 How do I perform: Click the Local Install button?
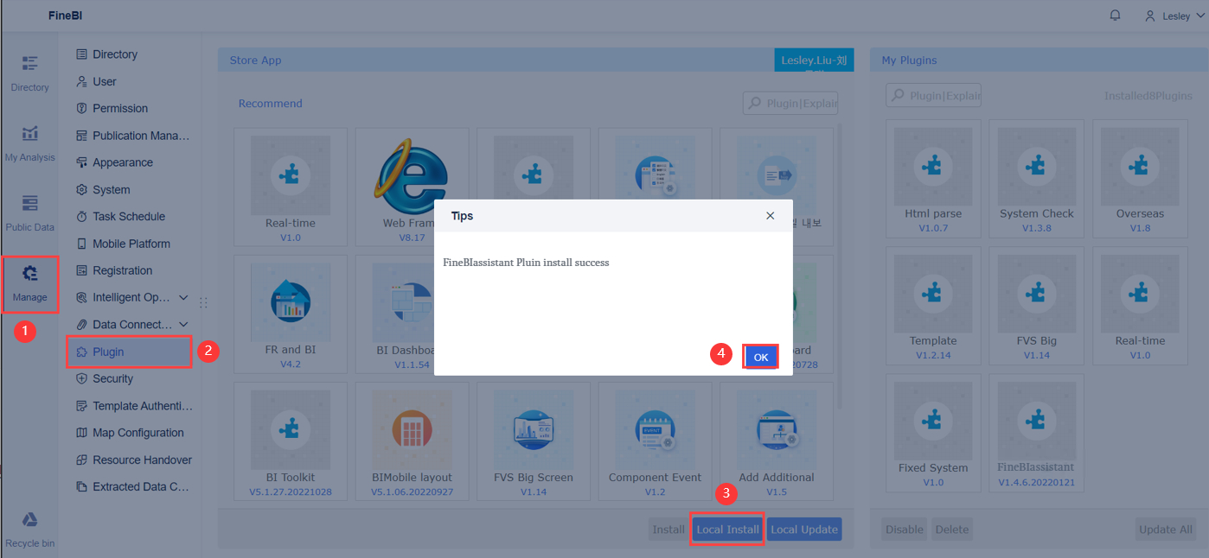click(726, 529)
